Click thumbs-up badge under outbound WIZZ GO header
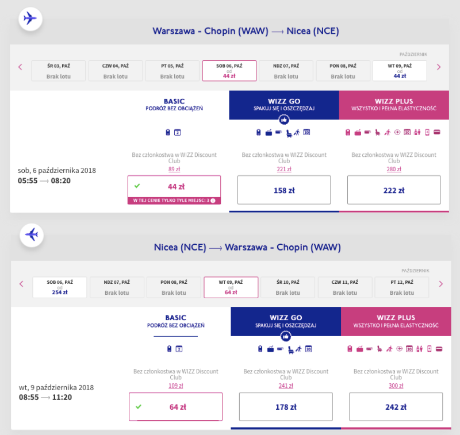 point(284,120)
